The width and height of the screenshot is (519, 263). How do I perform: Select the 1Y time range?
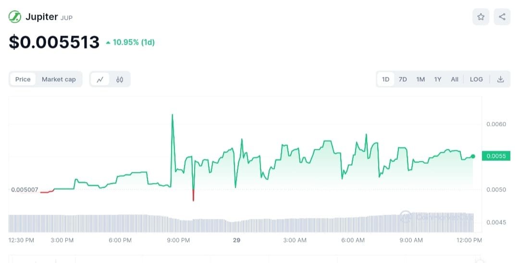coord(437,79)
